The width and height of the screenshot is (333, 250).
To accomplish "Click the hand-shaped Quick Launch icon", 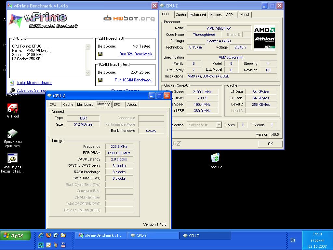I will pyautogui.click(x=56, y=245).
